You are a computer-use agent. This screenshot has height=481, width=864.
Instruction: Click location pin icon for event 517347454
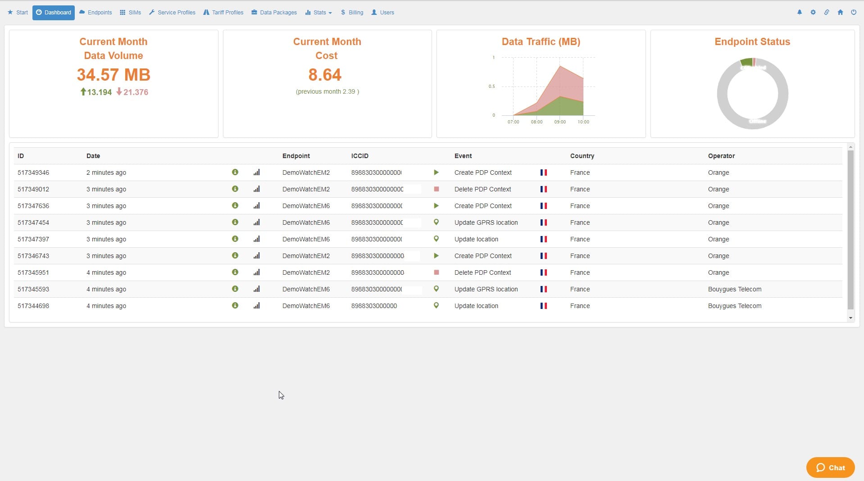(436, 222)
